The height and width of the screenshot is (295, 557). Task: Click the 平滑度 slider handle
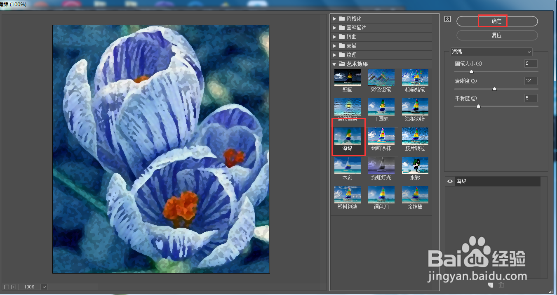click(478, 106)
